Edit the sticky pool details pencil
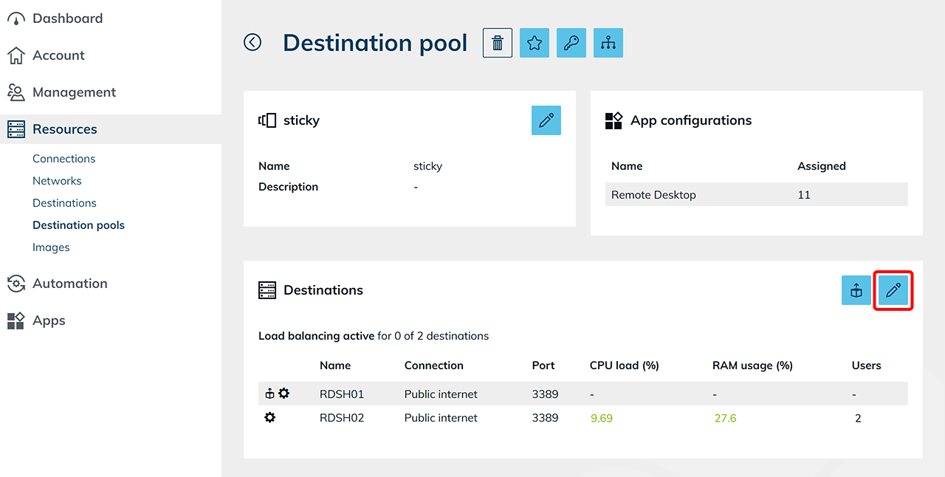Viewport: 945px width, 477px height. point(546,120)
